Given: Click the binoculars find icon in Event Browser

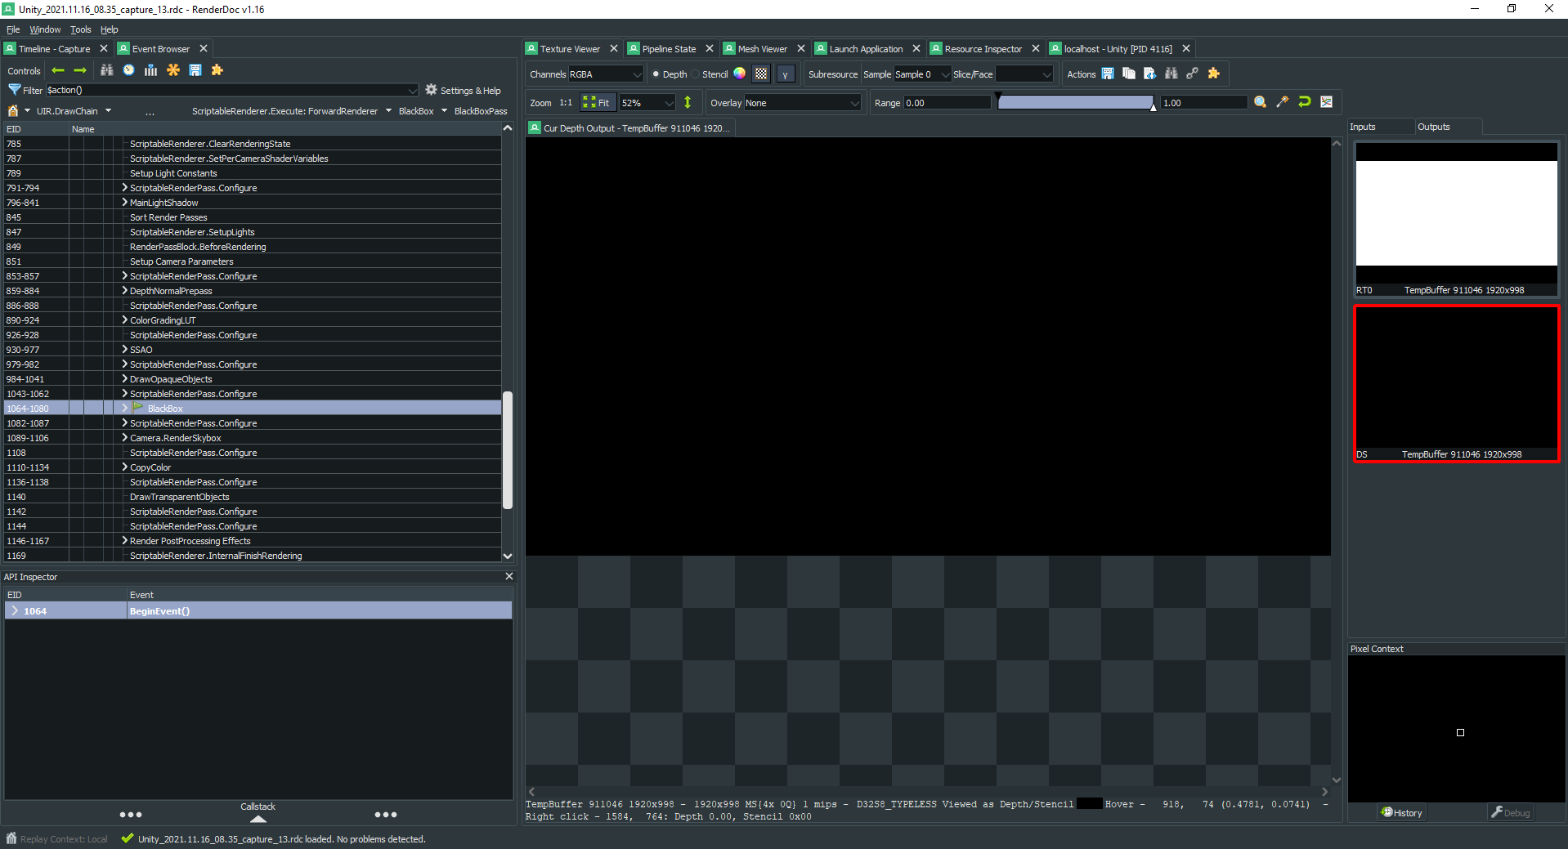Looking at the screenshot, I should [106, 71].
